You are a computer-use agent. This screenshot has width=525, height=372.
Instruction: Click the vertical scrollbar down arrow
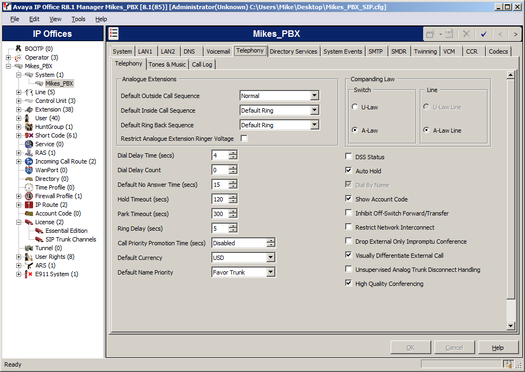(x=510, y=325)
